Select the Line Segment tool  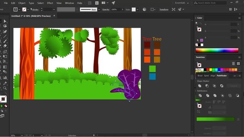click(5, 37)
